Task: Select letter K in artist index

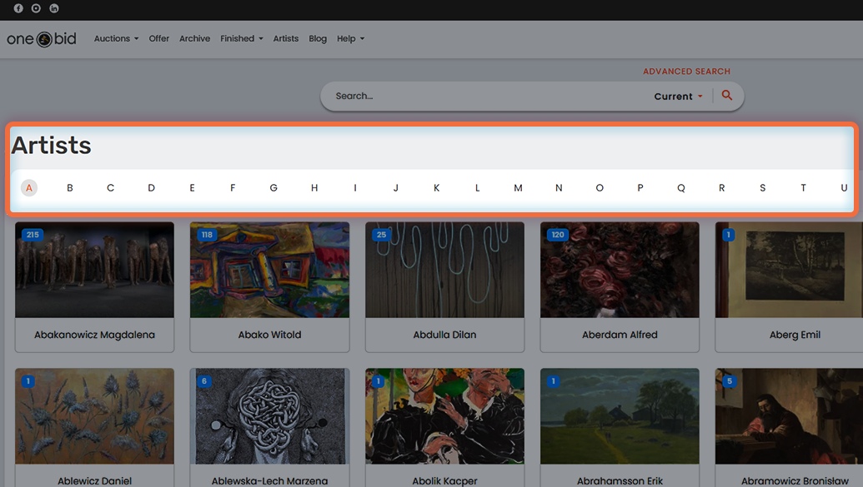Action: (x=436, y=188)
